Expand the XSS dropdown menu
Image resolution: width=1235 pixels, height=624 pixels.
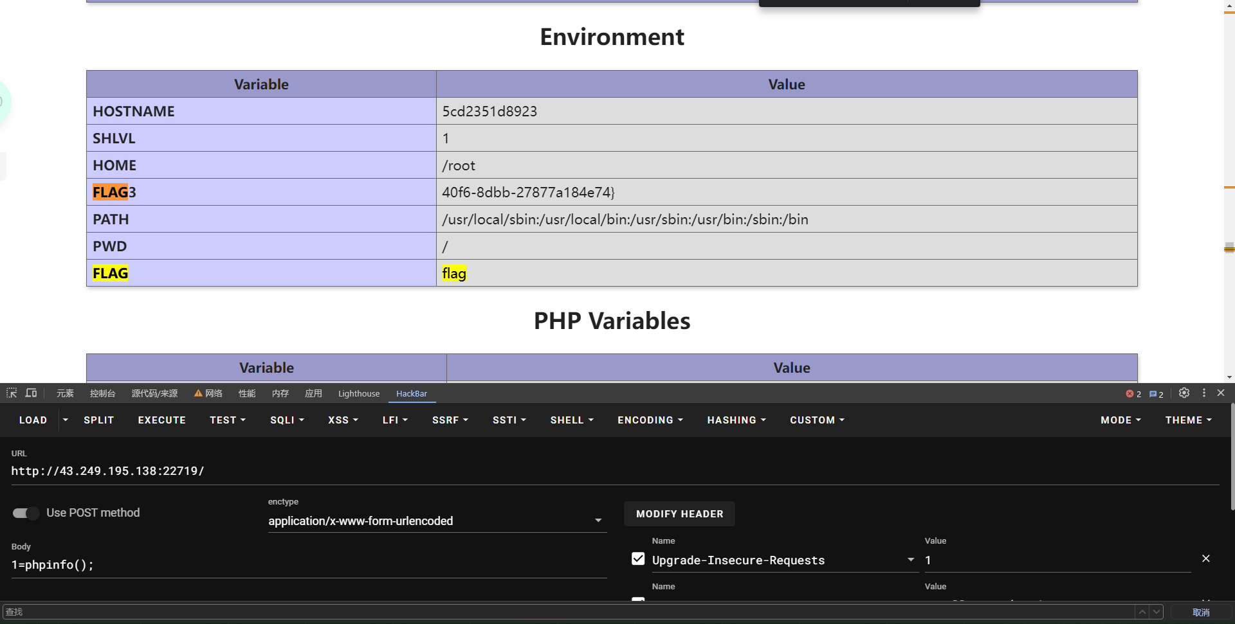[x=343, y=420]
